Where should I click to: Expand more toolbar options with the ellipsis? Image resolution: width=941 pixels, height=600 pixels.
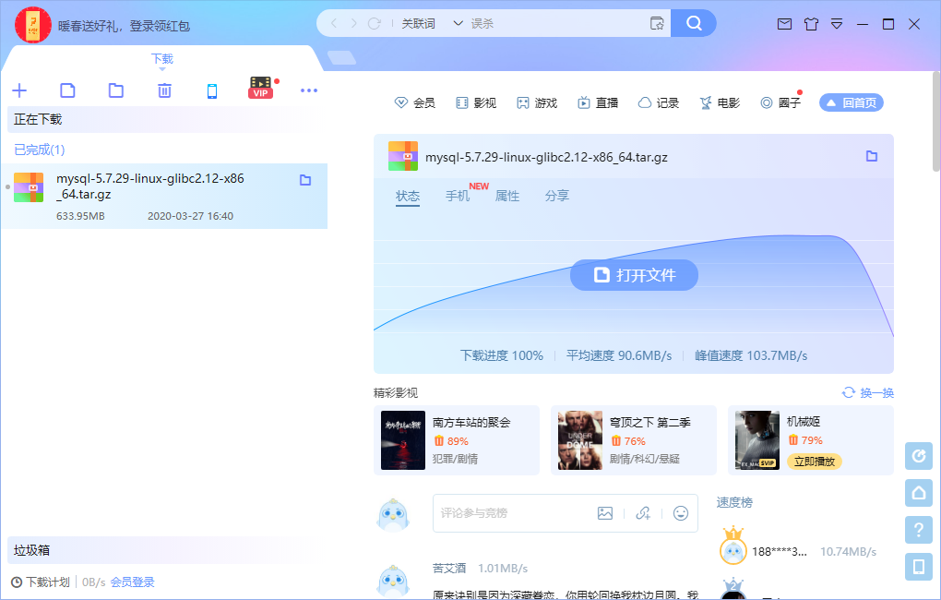click(x=308, y=90)
